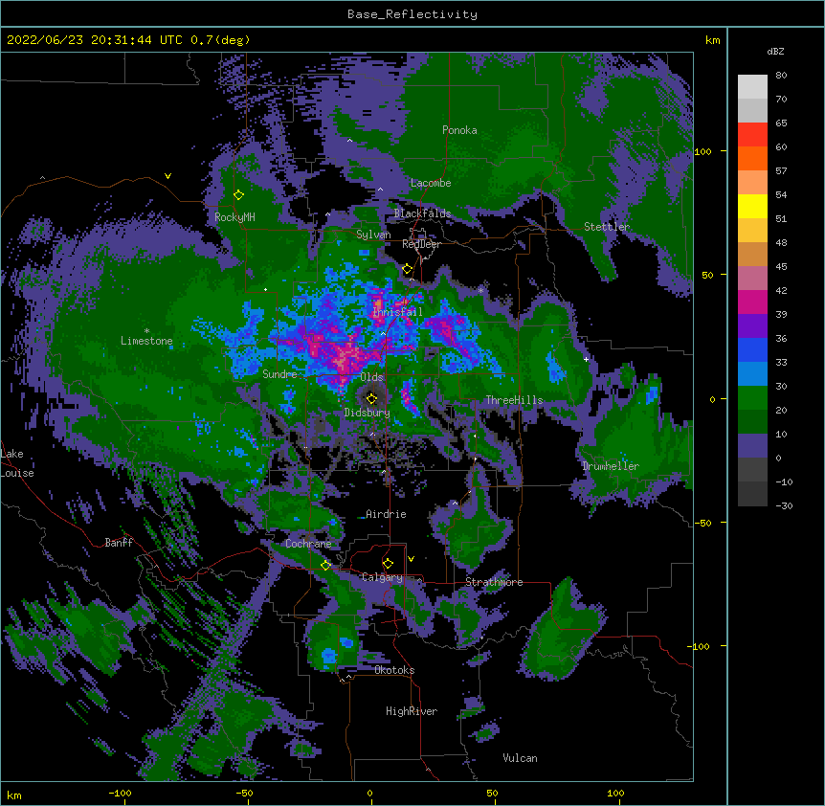Click the Olds label
Screen dimensions: 825x806
[x=371, y=377]
